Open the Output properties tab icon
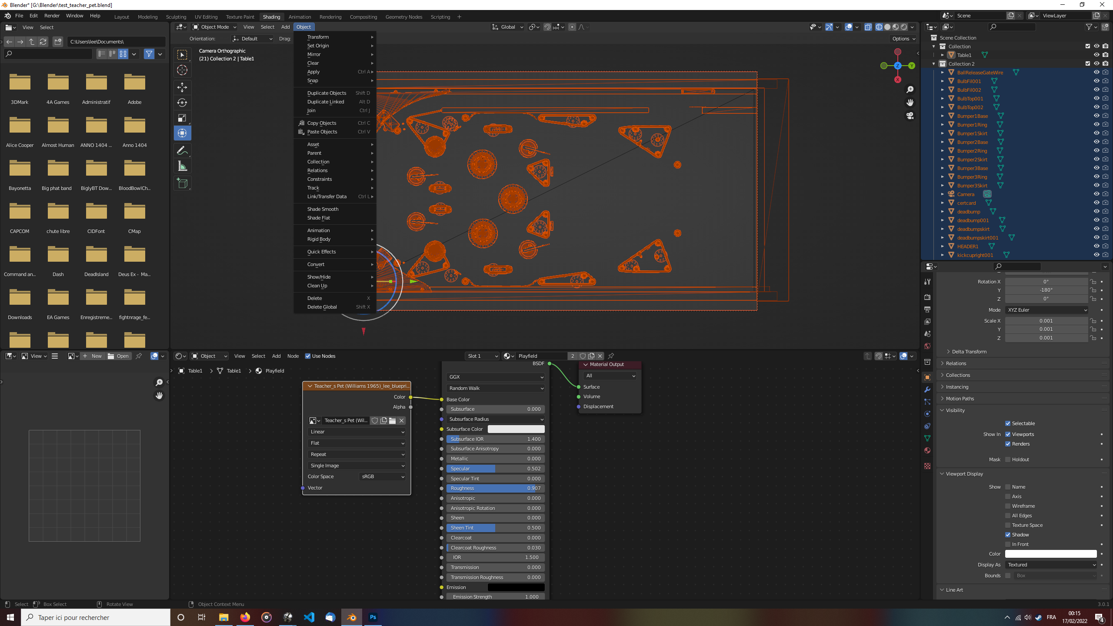Screen dimensions: 1113x626 pyautogui.click(x=927, y=310)
